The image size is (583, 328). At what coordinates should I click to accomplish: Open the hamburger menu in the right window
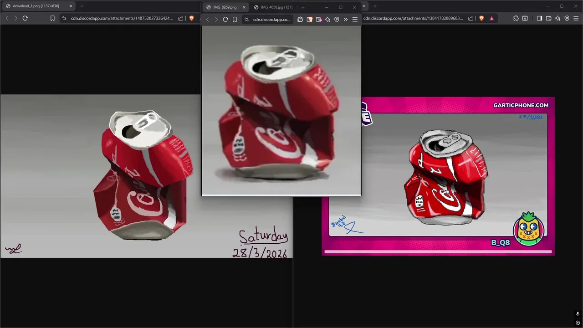(x=576, y=18)
